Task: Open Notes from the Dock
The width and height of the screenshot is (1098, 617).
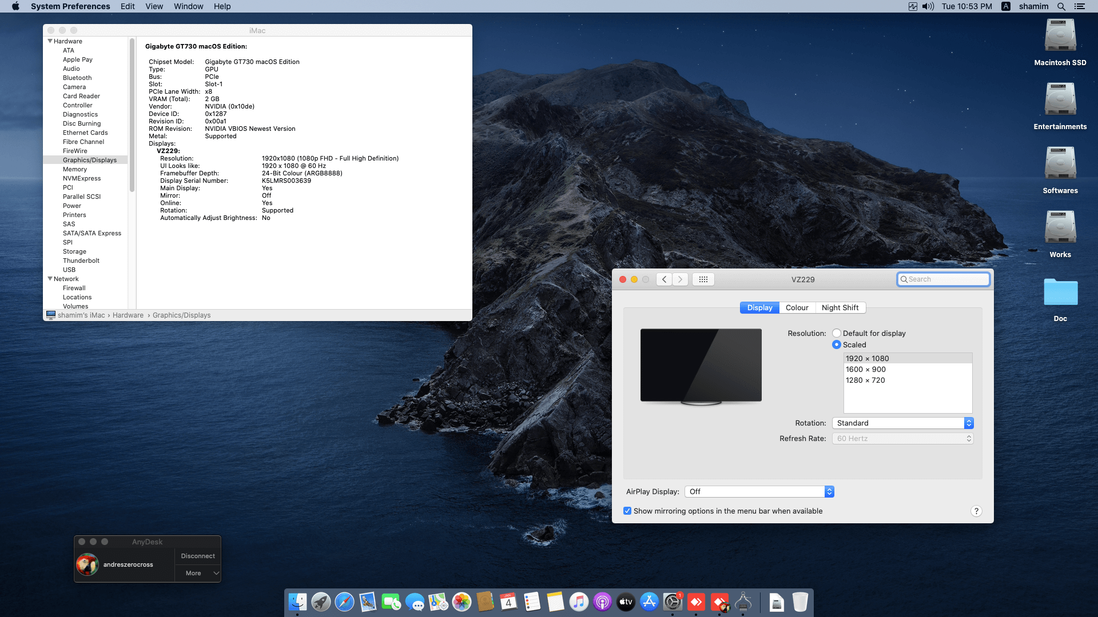Action: [x=555, y=602]
